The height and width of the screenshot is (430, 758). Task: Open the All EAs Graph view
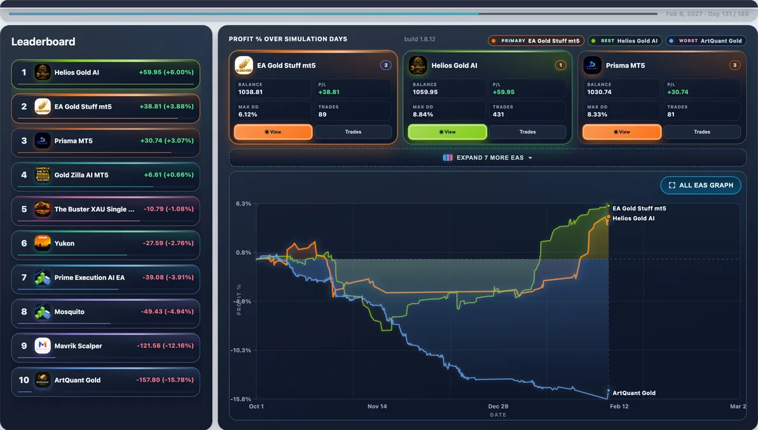(x=701, y=185)
